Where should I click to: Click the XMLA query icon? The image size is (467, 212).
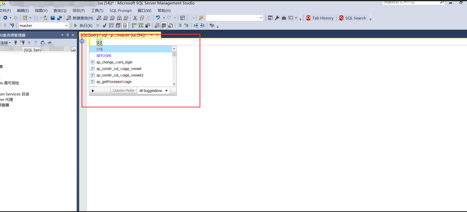(x=119, y=18)
